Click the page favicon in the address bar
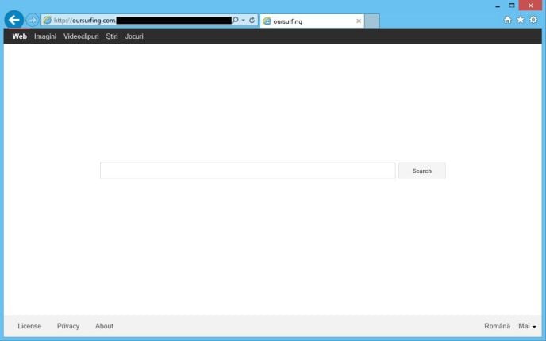Screen dimensions: 546x341 click(48, 20)
